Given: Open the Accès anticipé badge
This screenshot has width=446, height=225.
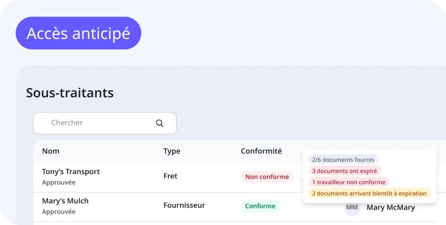Looking at the screenshot, I should 78,33.
